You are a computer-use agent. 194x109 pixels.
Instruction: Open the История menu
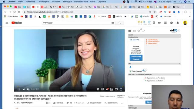56,2
